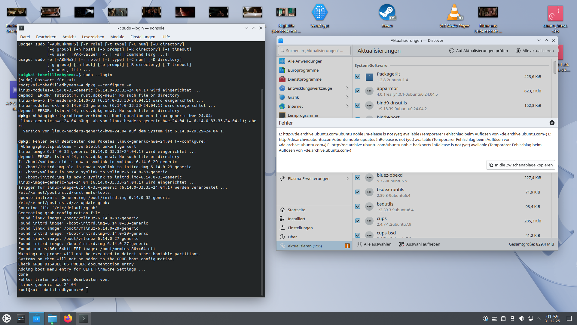This screenshot has height=325, width=577.
Task: Expand the Entwicklungswerkzeuge category
Action: pos(347,88)
